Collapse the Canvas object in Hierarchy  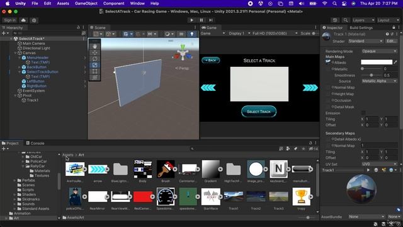coord(15,53)
